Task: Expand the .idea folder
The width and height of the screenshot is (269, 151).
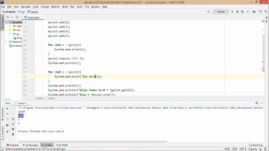Action: (10, 26)
